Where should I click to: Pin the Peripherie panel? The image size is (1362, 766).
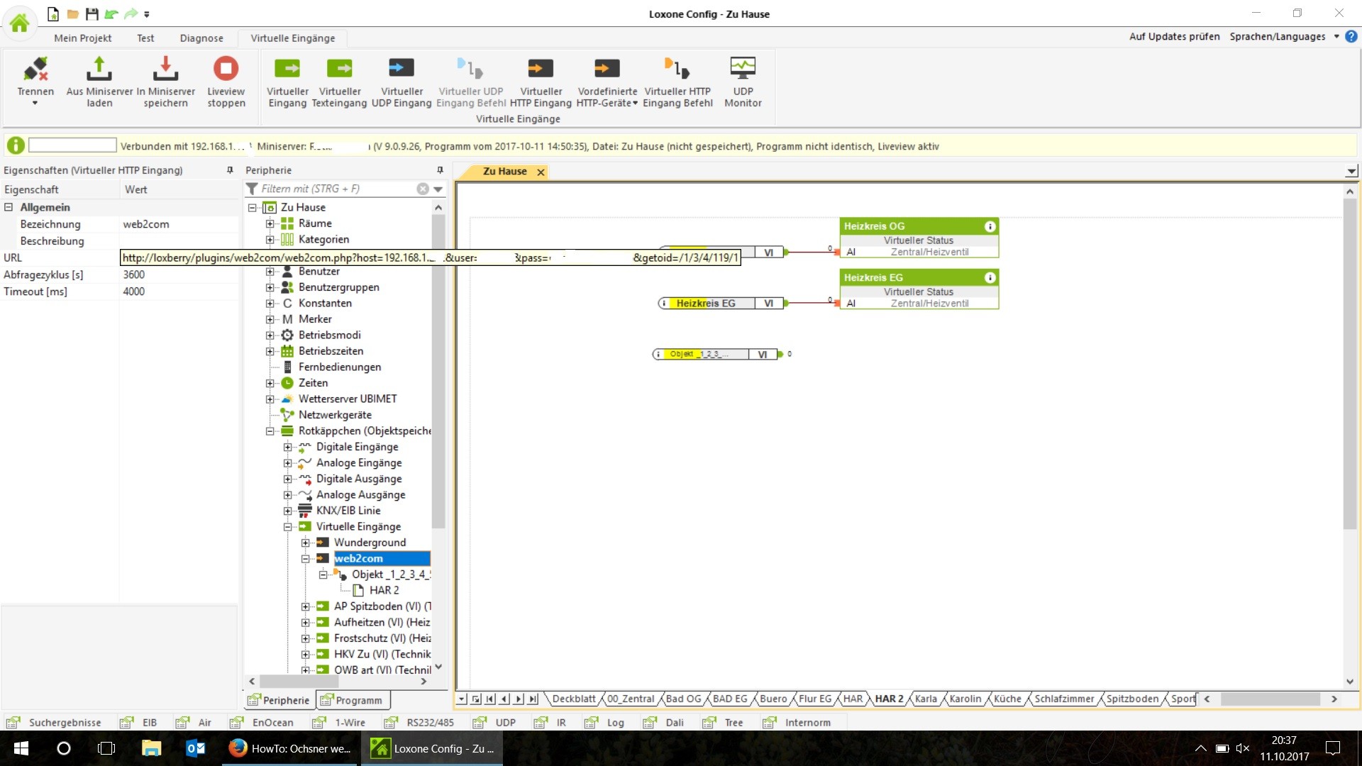pos(440,170)
